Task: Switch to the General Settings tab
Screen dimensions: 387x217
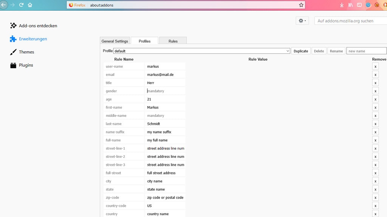Action: [x=115, y=41]
